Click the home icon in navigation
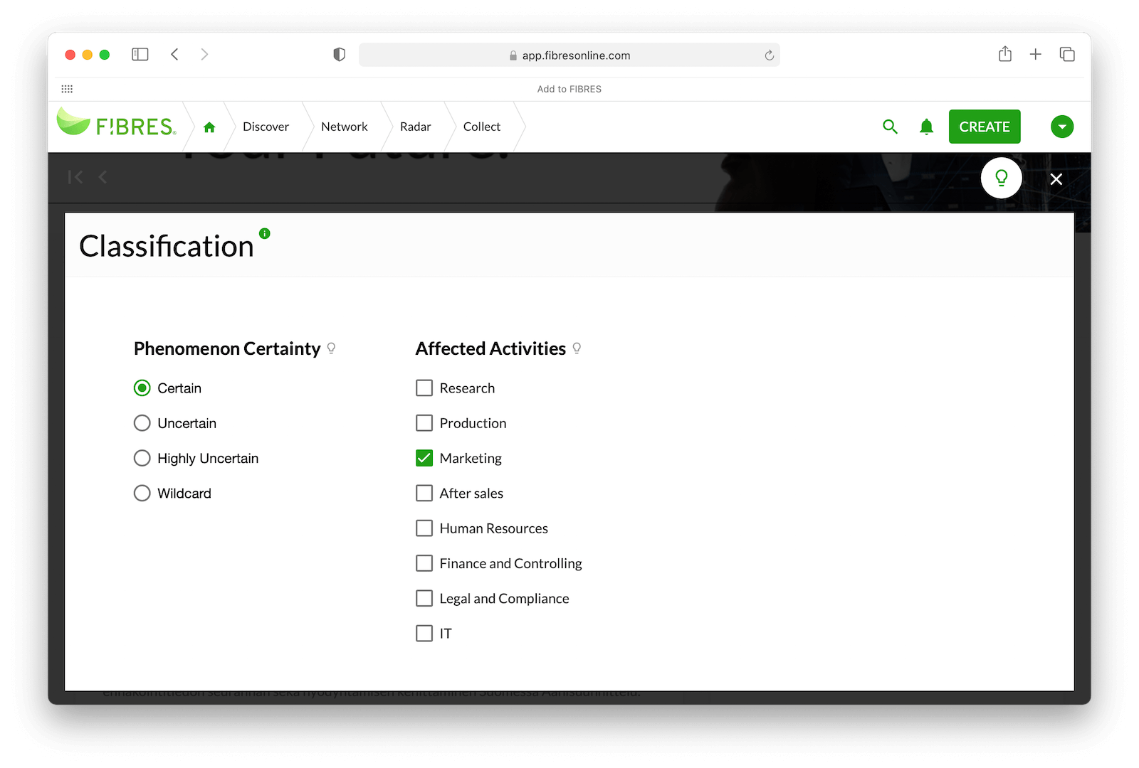This screenshot has height=768, width=1139. tap(209, 127)
